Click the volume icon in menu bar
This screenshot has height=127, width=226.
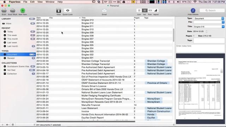click(x=179, y=2)
